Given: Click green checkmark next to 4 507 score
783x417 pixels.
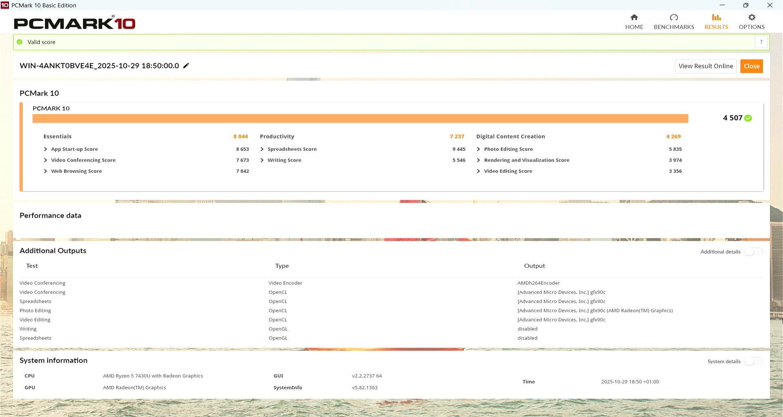Looking at the screenshot, I should coord(748,118).
